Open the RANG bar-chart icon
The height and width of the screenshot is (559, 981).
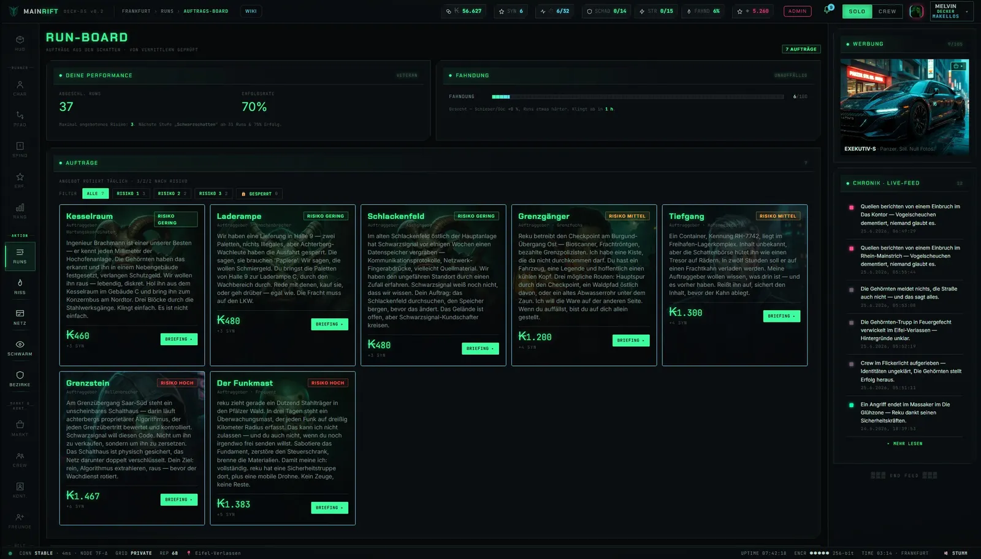(x=20, y=211)
